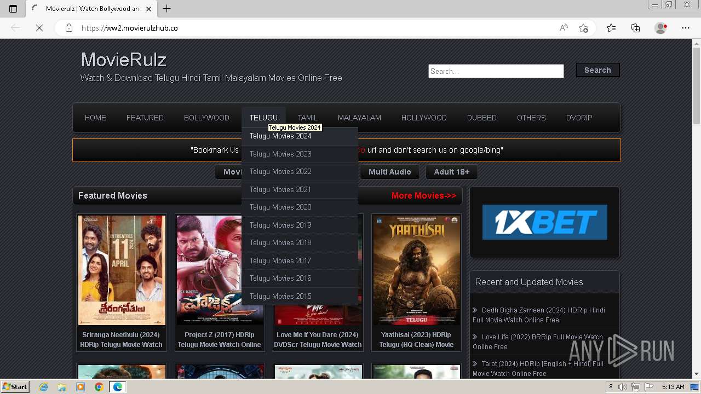Screen dimensions: 701x394
Task: Open the TELUGU menu
Action: tap(263, 118)
